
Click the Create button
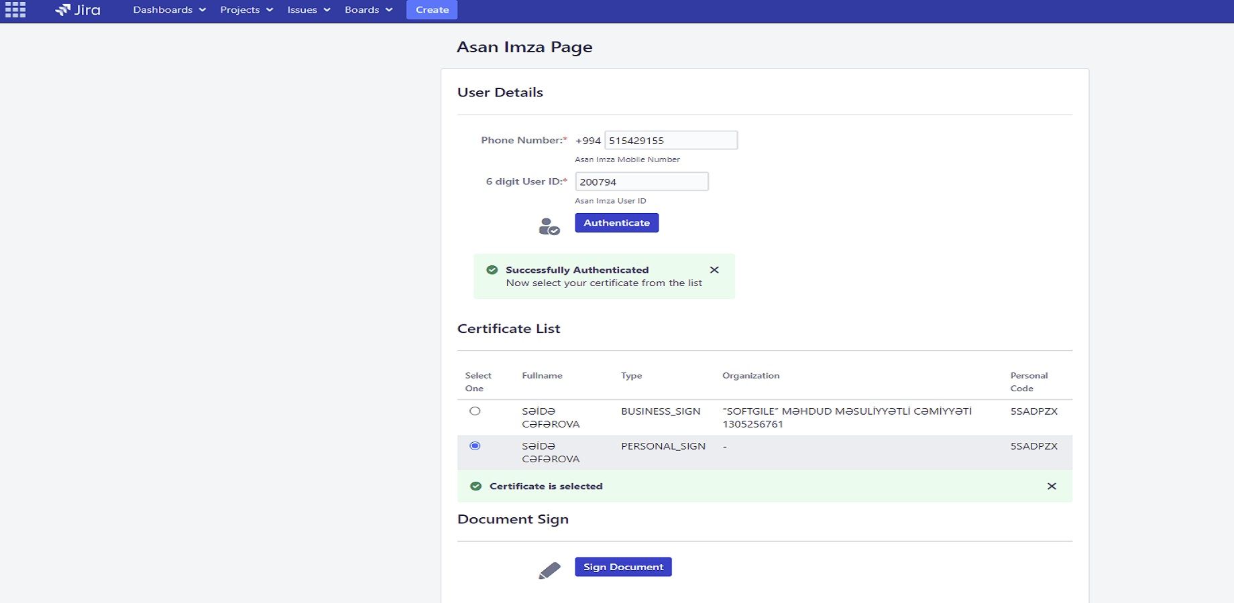(432, 10)
